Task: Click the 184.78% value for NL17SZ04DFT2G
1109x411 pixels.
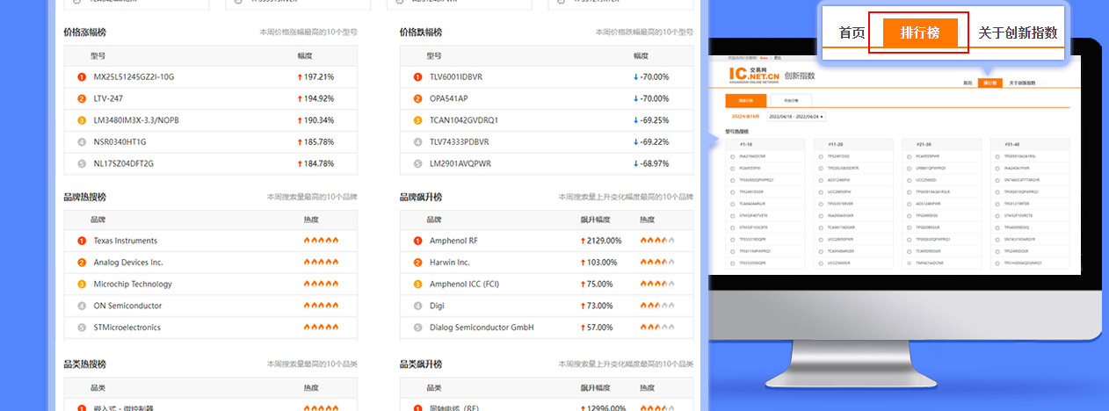Action: point(319,163)
